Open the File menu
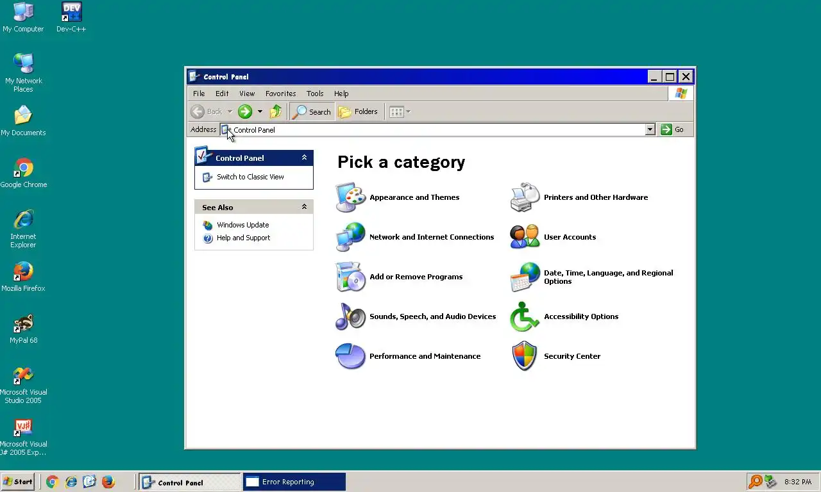Image resolution: width=821 pixels, height=492 pixels. (199, 94)
